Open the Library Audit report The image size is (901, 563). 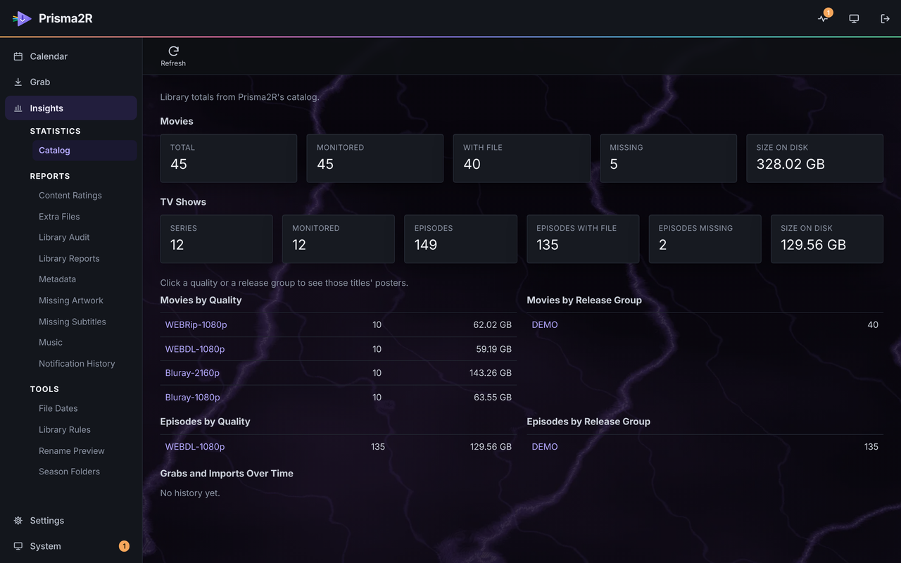click(x=64, y=237)
